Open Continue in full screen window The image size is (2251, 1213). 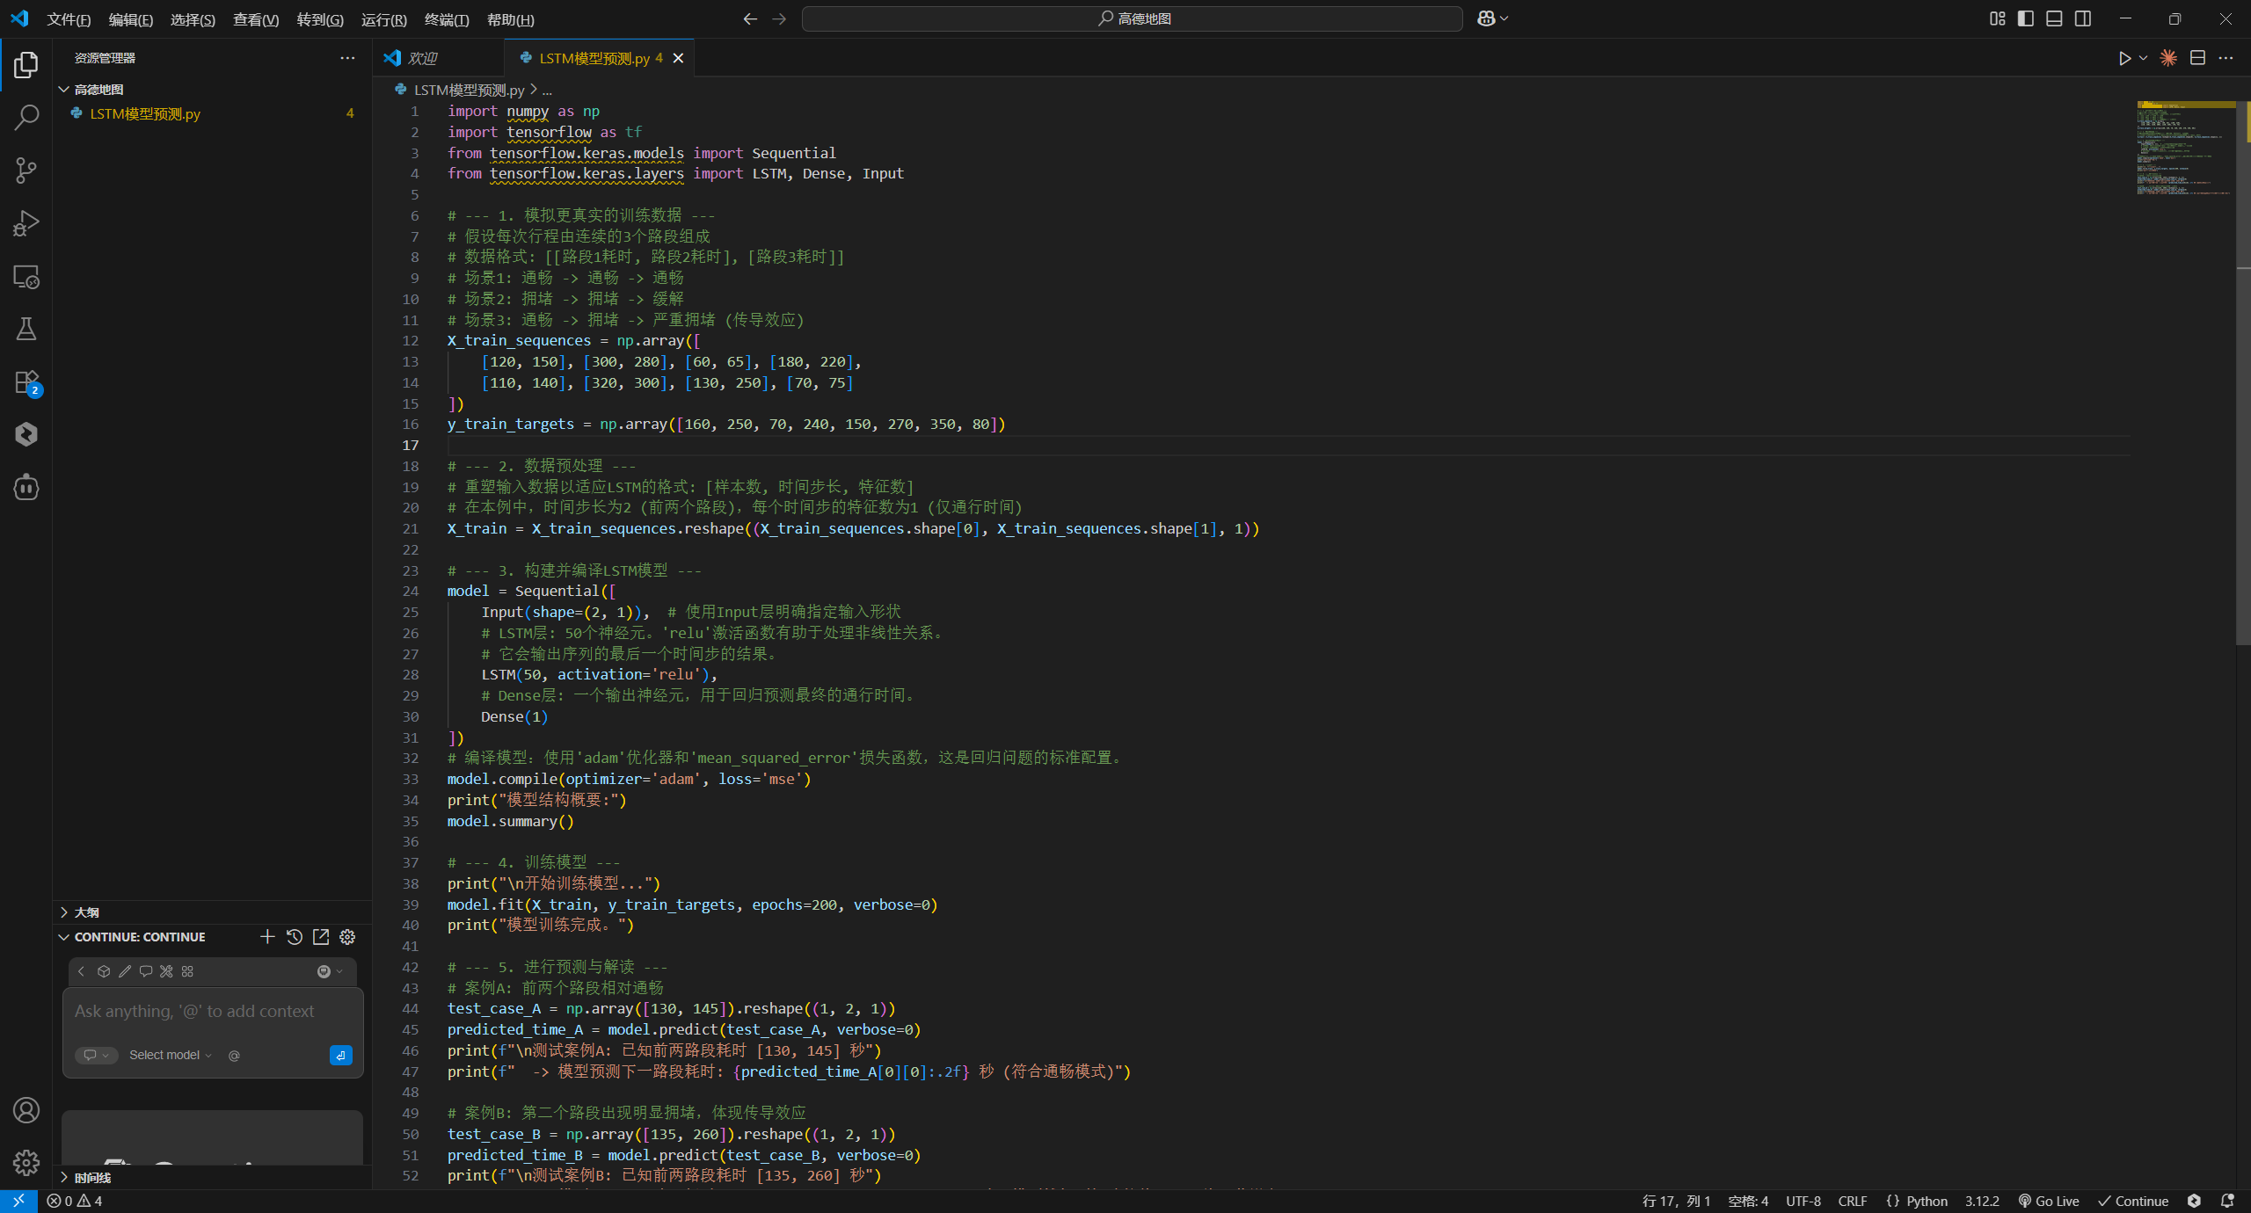pos(321,937)
